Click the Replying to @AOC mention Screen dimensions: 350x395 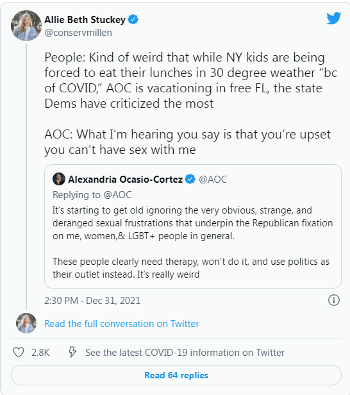117,195
